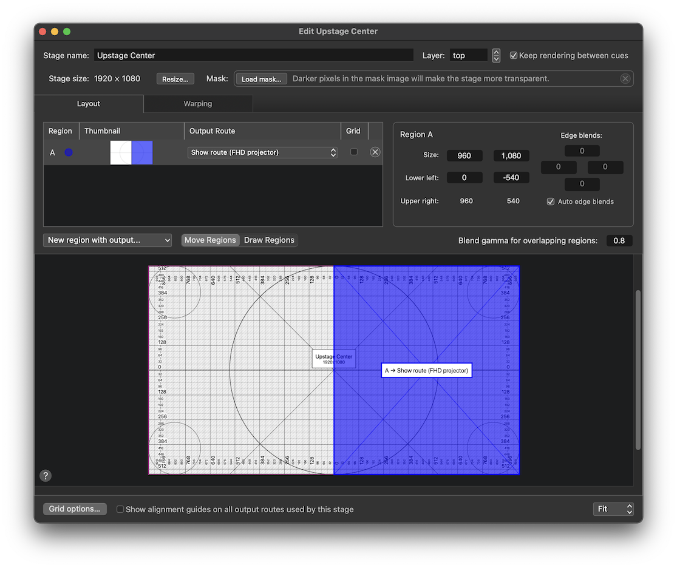Check Show alignment guides on all output routes
677x568 pixels.
(x=120, y=509)
